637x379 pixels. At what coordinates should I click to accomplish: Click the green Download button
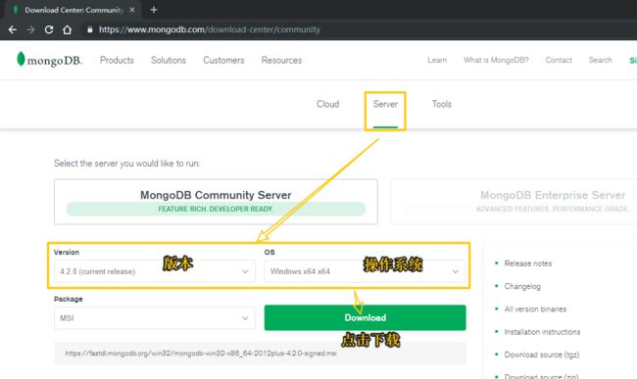365,317
